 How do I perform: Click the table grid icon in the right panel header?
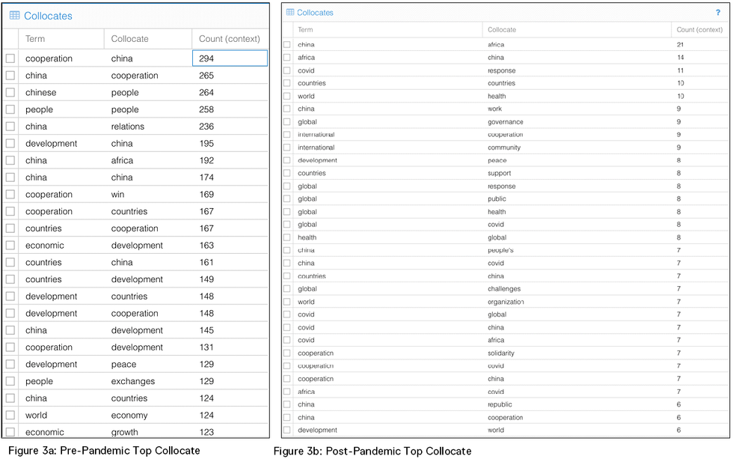click(289, 13)
